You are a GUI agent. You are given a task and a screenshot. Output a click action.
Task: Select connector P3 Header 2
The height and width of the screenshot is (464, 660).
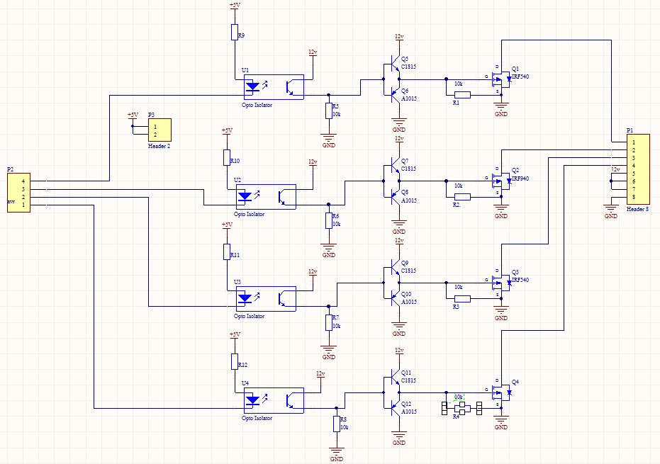coord(160,130)
